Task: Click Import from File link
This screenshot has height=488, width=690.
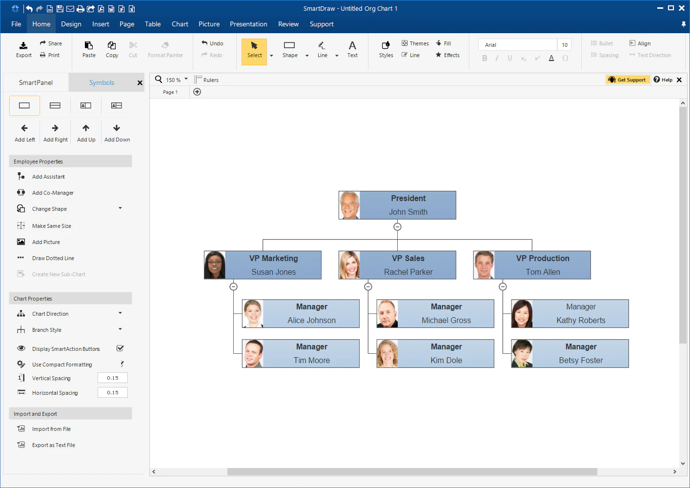Action: coord(51,429)
